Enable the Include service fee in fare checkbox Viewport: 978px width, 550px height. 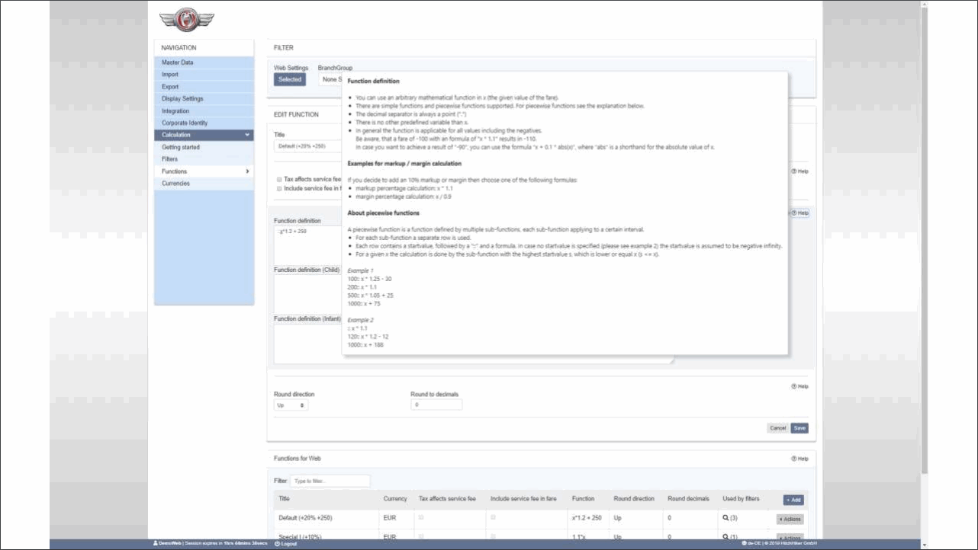tap(279, 187)
